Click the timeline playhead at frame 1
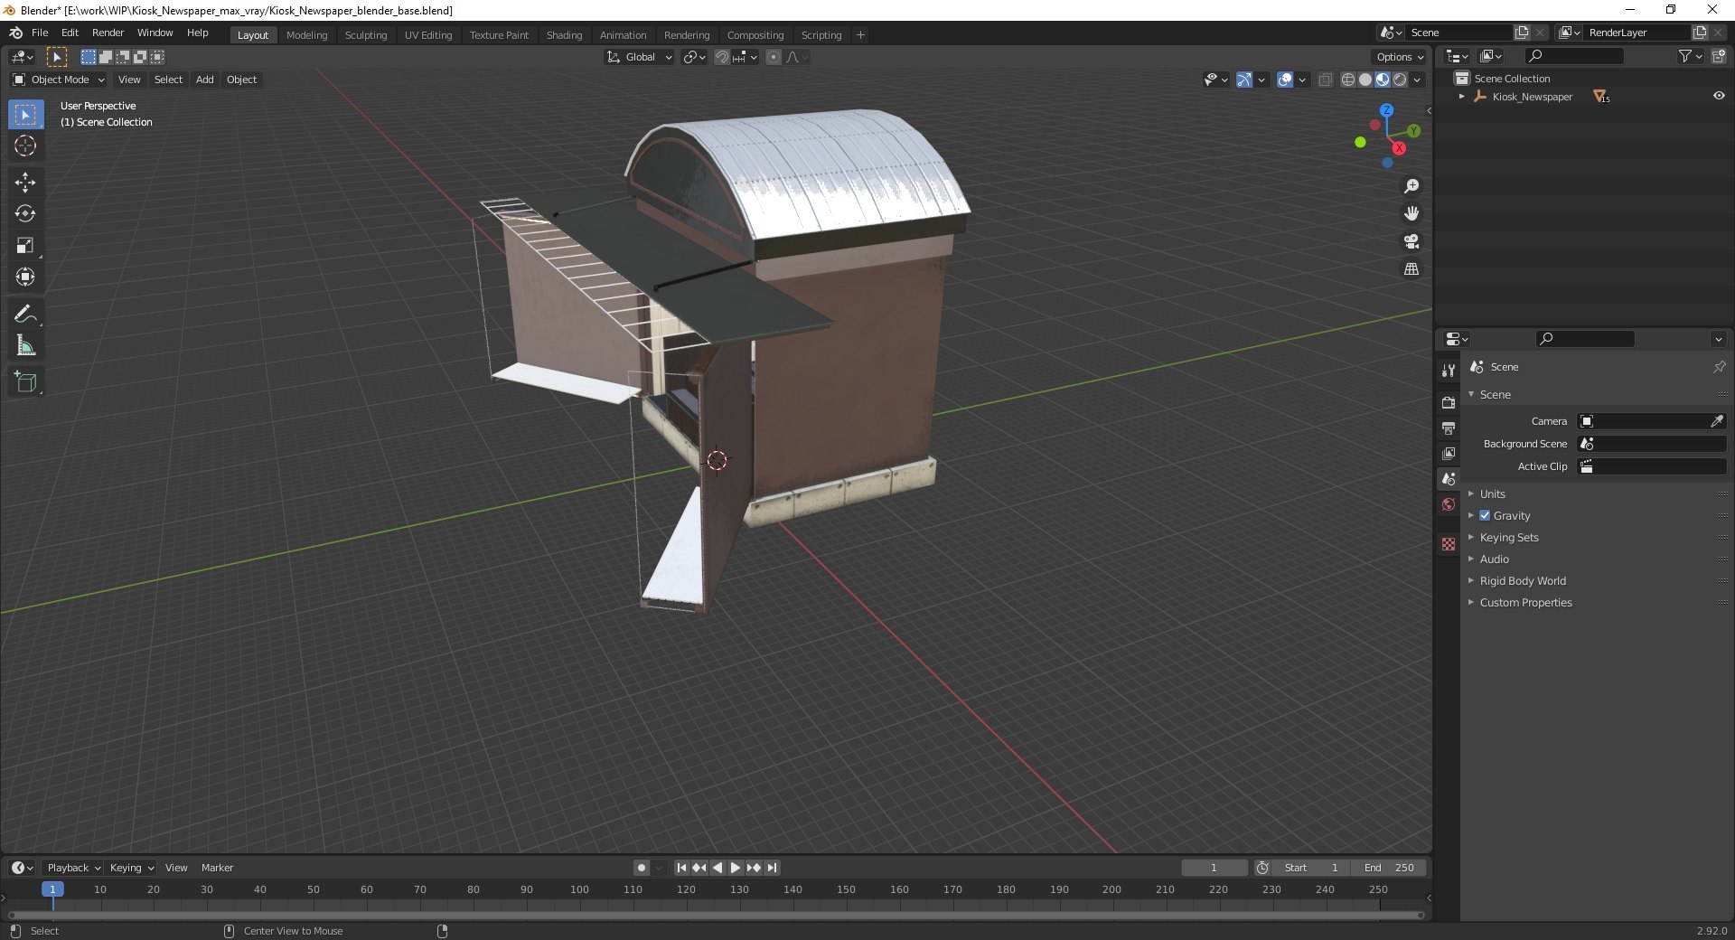 [x=52, y=890]
